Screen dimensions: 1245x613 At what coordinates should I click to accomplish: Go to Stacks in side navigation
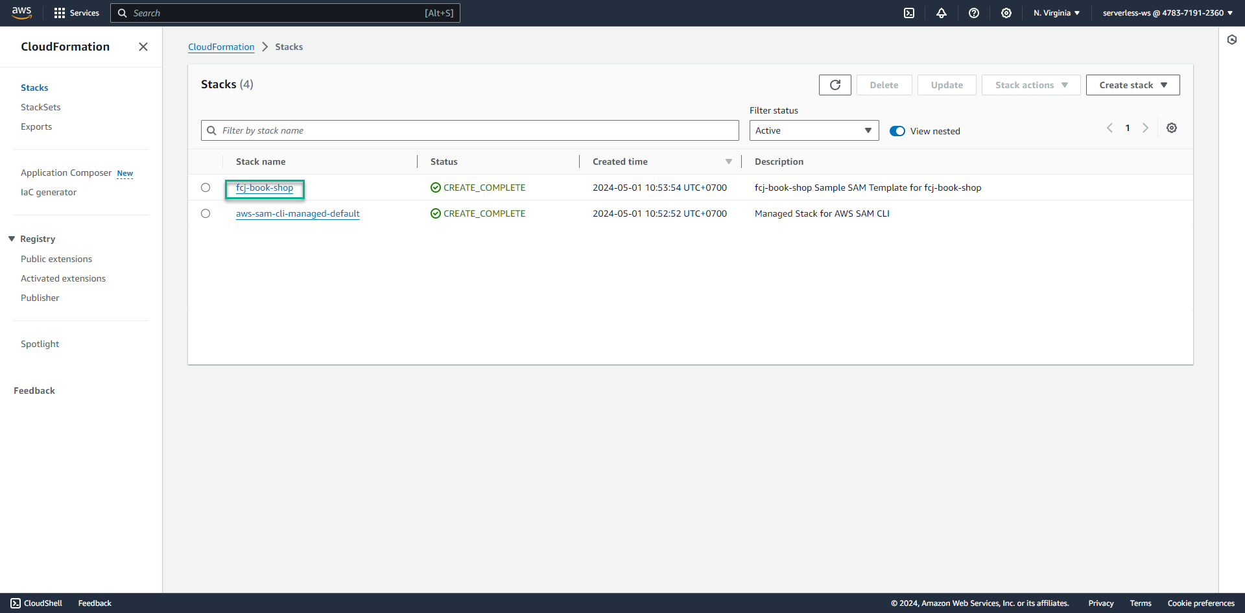pos(34,88)
